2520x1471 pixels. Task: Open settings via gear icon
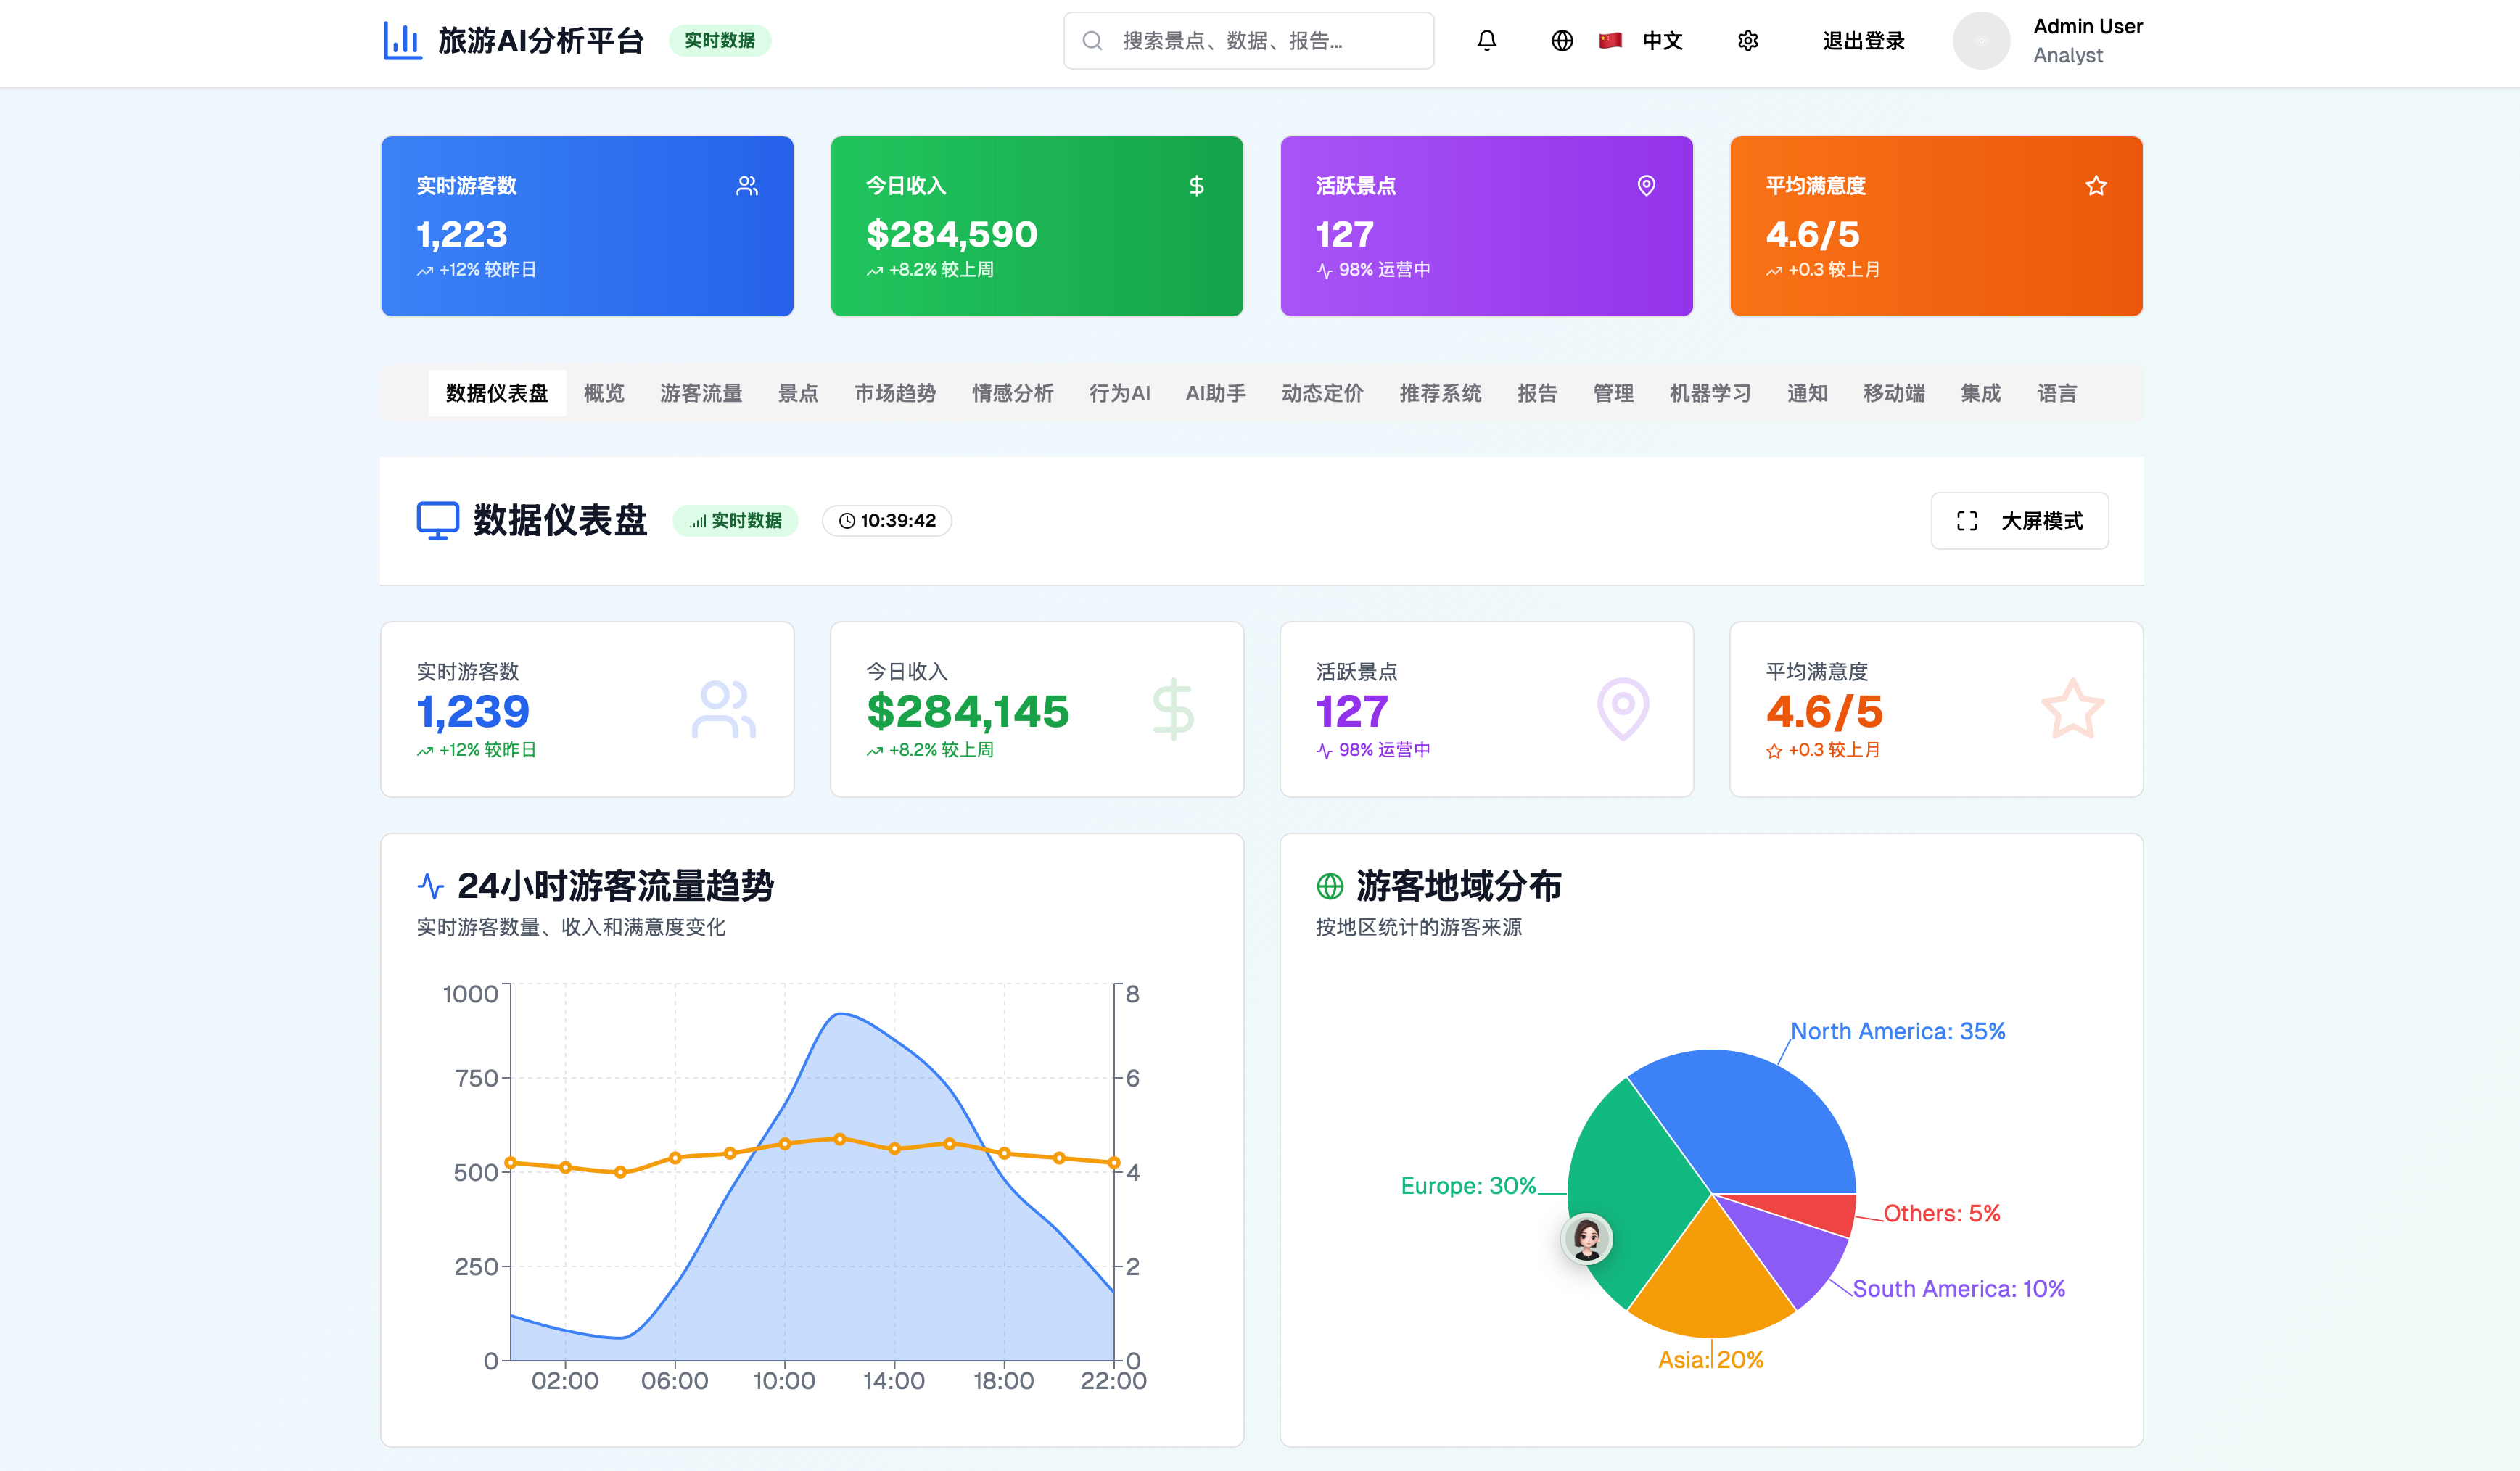click(1747, 41)
